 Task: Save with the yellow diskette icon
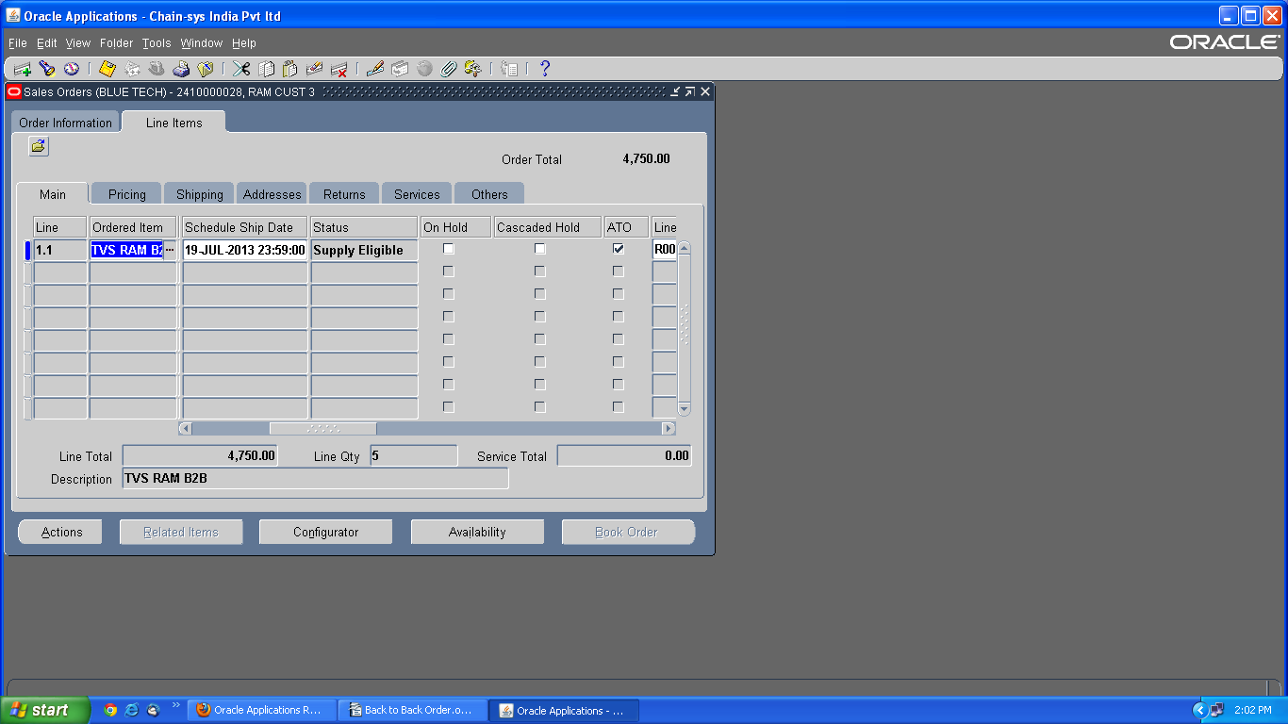[x=107, y=69]
